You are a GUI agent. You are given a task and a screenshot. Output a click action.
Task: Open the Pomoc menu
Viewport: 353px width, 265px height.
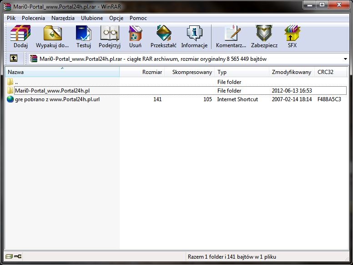coord(138,18)
